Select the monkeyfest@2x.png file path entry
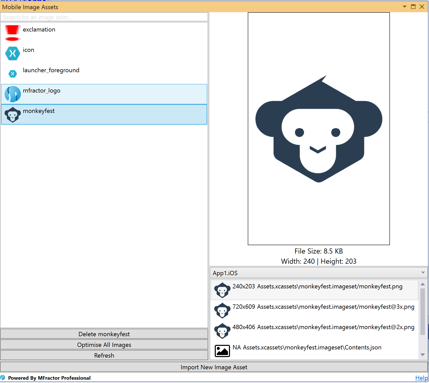 pyautogui.click(x=314, y=331)
